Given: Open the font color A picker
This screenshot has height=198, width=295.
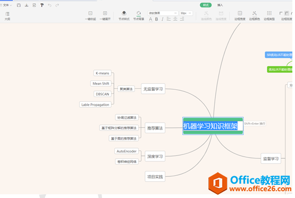Looking at the screenshot, I should click(150, 19).
